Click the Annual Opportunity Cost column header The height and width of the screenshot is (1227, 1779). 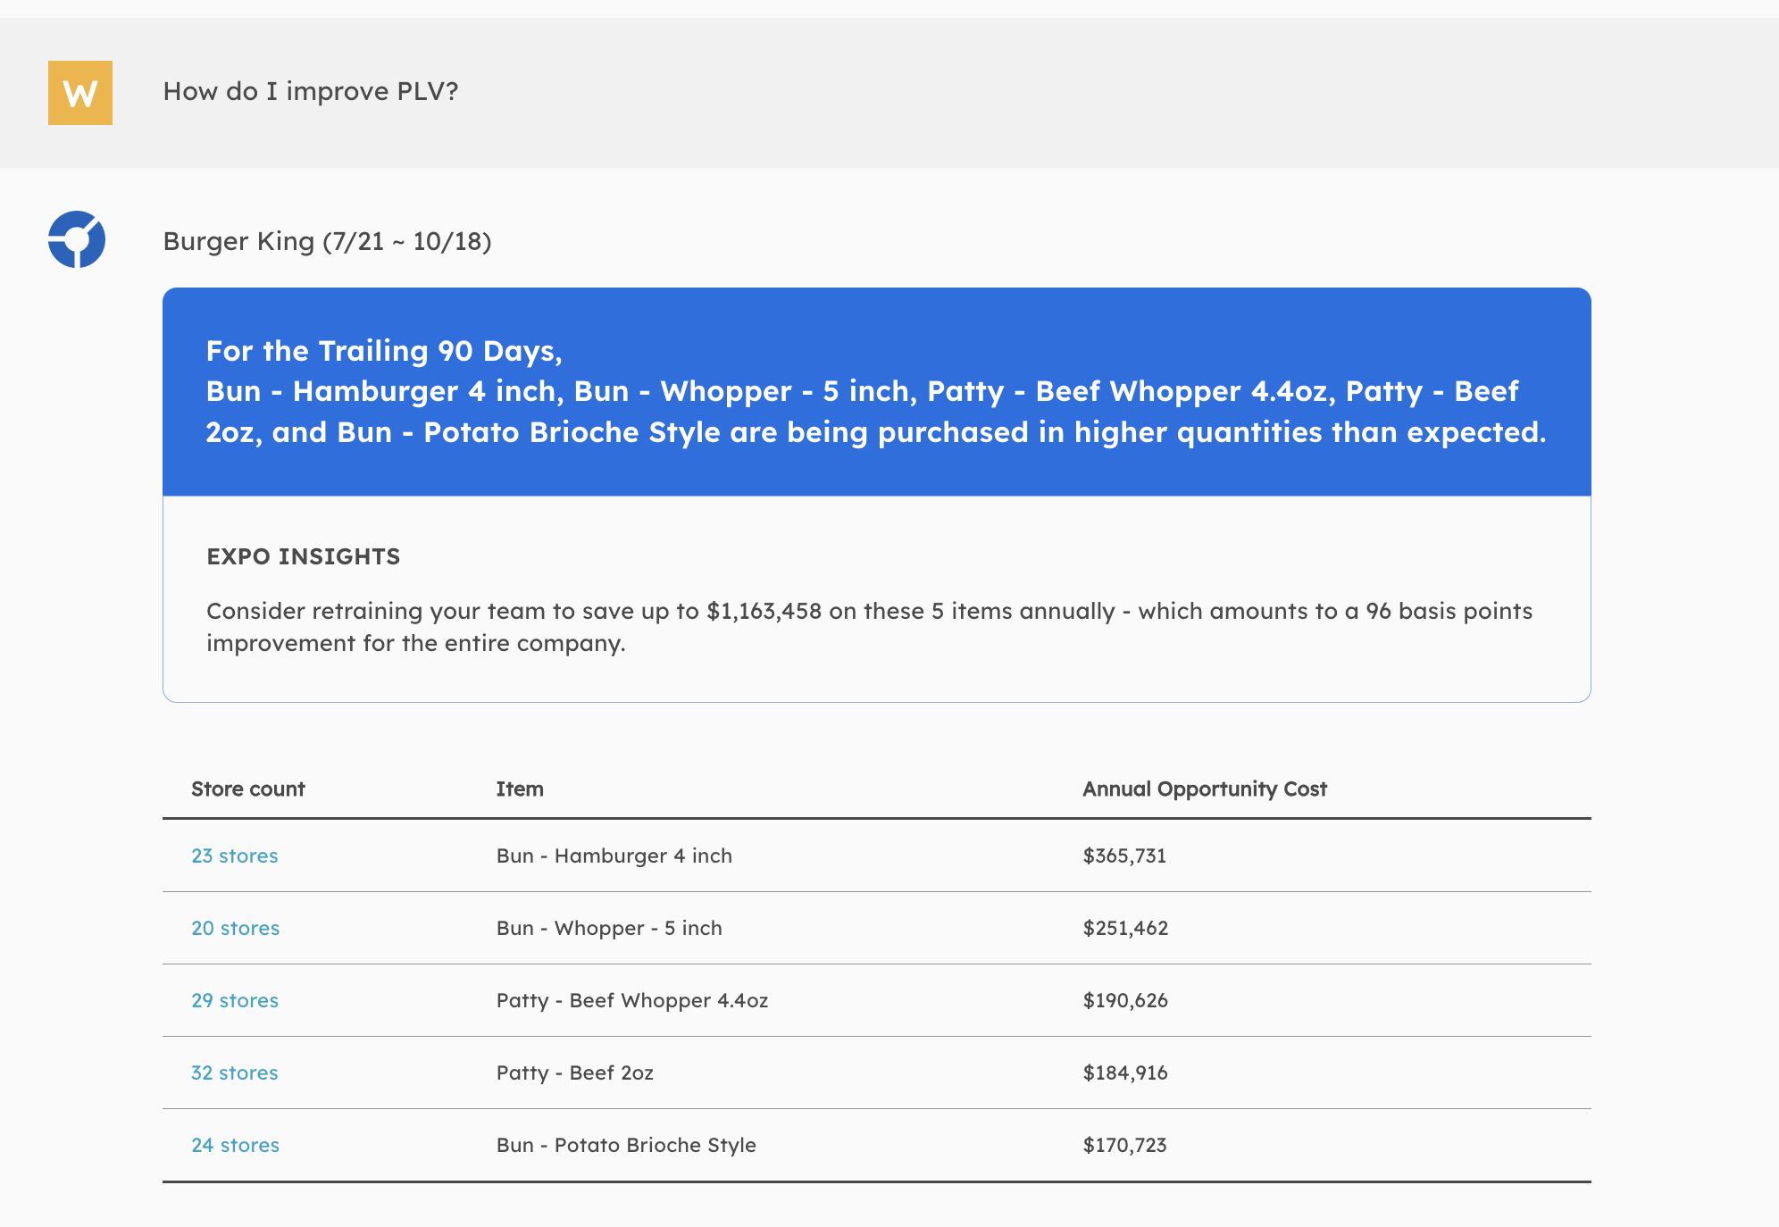1205,789
